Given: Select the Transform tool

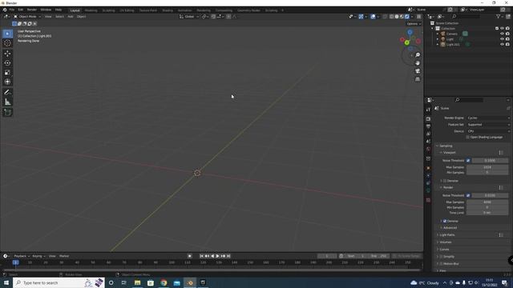Looking at the screenshot, I should click(7, 82).
